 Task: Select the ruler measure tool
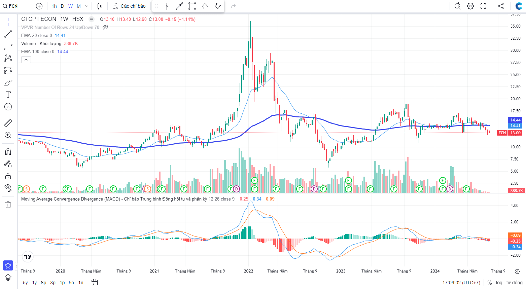(8, 123)
